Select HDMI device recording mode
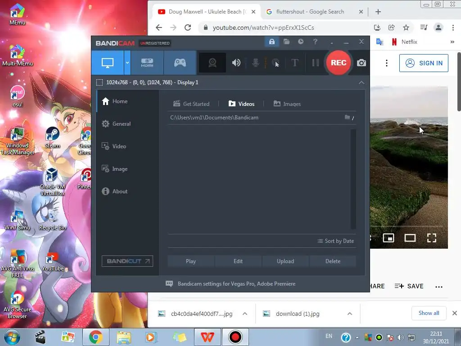The width and height of the screenshot is (461, 346). click(147, 63)
